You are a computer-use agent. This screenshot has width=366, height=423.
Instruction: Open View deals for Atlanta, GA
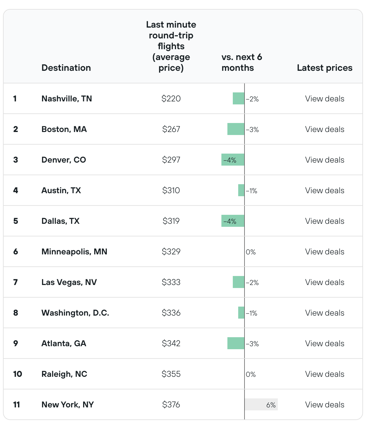click(325, 343)
